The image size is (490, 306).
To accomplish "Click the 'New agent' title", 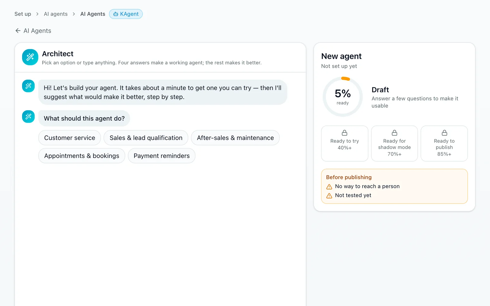I will pos(341,56).
